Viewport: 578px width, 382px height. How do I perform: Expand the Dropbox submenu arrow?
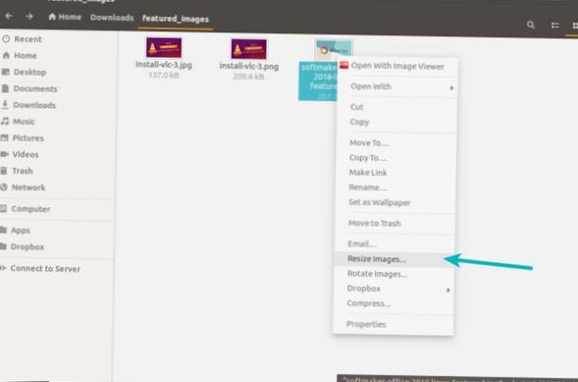coord(448,291)
